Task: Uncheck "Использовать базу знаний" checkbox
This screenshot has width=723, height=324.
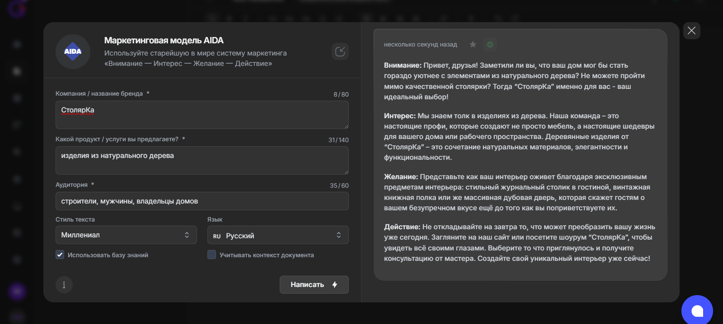Action: (x=60, y=255)
